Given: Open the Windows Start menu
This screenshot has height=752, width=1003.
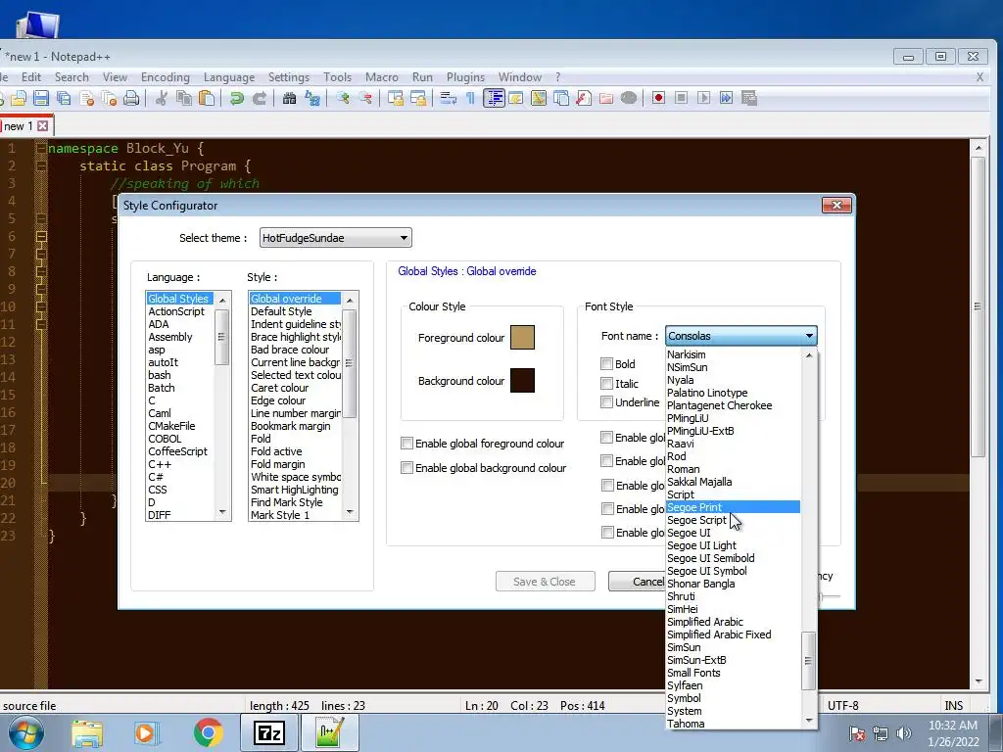Looking at the screenshot, I should 25,732.
